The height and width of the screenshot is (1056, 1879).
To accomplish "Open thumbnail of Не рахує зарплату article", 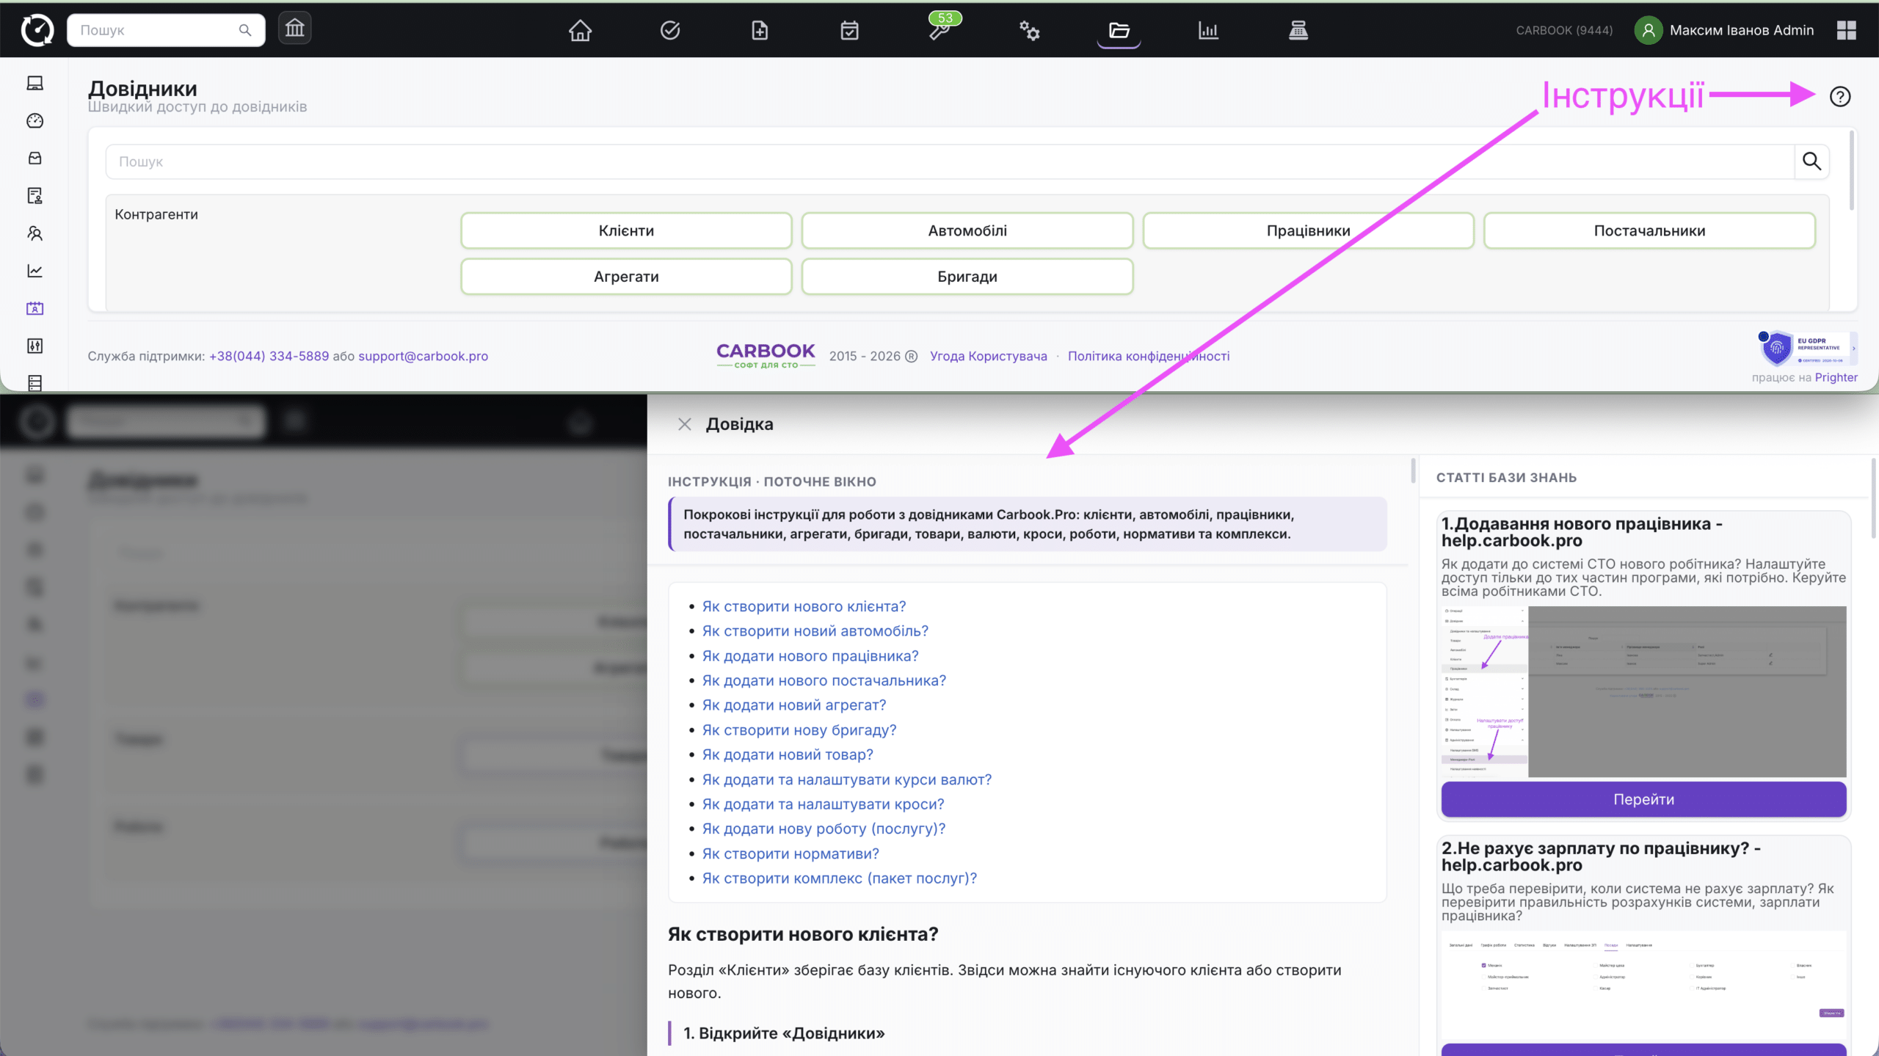I will (1643, 986).
